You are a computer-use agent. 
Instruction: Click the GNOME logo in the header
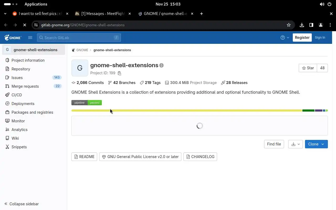point(13,38)
